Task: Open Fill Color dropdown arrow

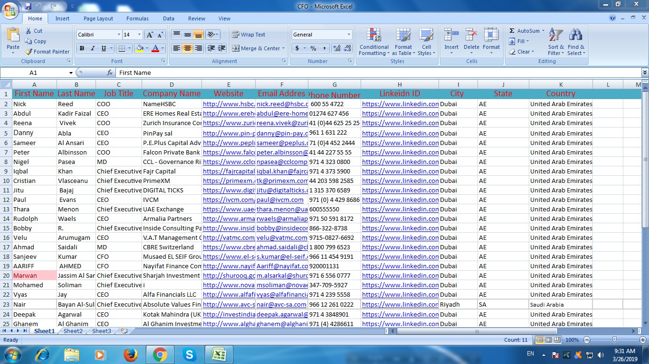Action: point(146,48)
